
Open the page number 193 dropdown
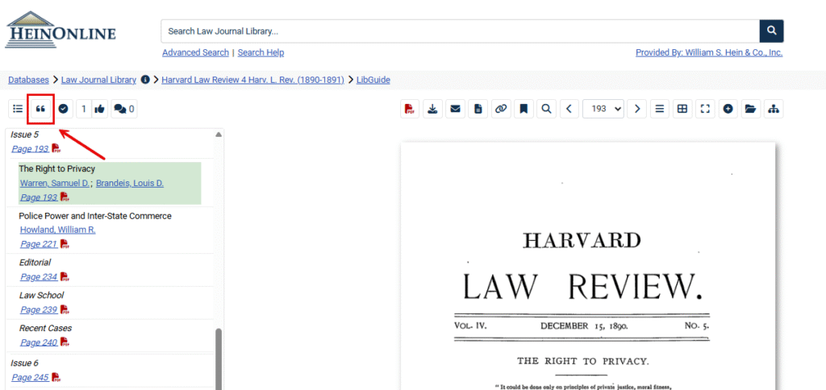pos(604,109)
